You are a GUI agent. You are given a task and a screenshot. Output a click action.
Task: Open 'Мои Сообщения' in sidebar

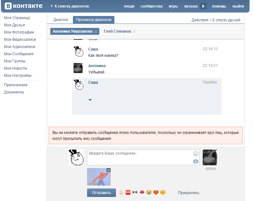point(19,54)
